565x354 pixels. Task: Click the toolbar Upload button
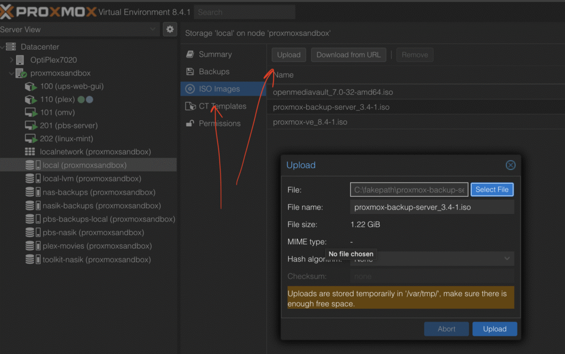[x=289, y=55]
